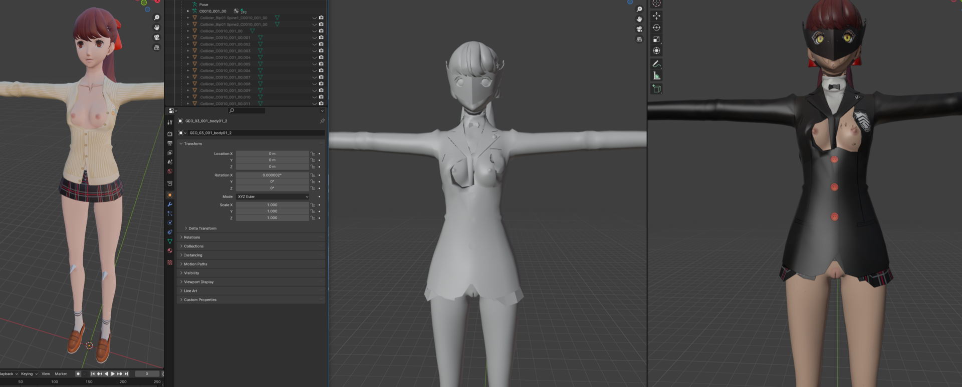This screenshot has width=962, height=387.
Task: Lock the Rotation X transform
Action: pyautogui.click(x=313, y=175)
